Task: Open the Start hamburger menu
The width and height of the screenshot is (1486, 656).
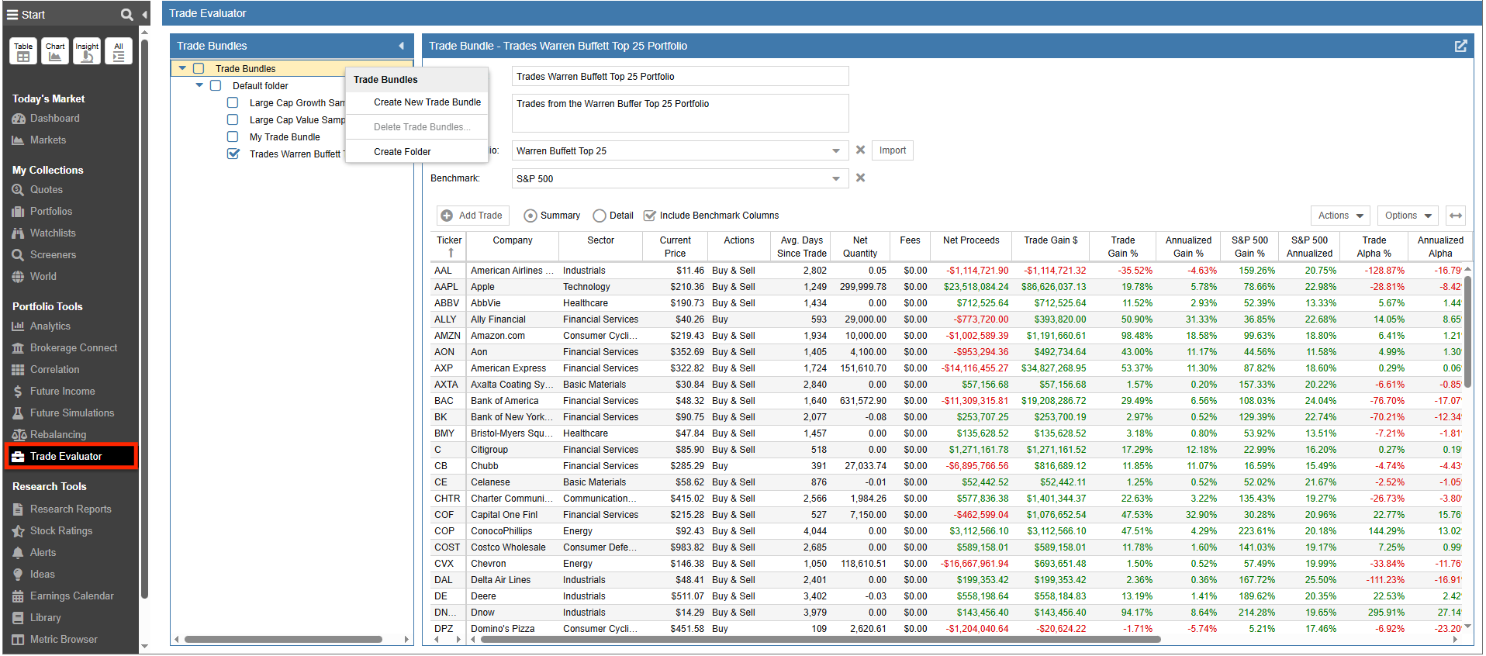Action: tap(12, 15)
